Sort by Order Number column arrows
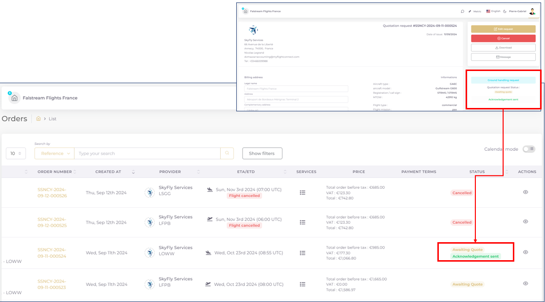 (75, 172)
